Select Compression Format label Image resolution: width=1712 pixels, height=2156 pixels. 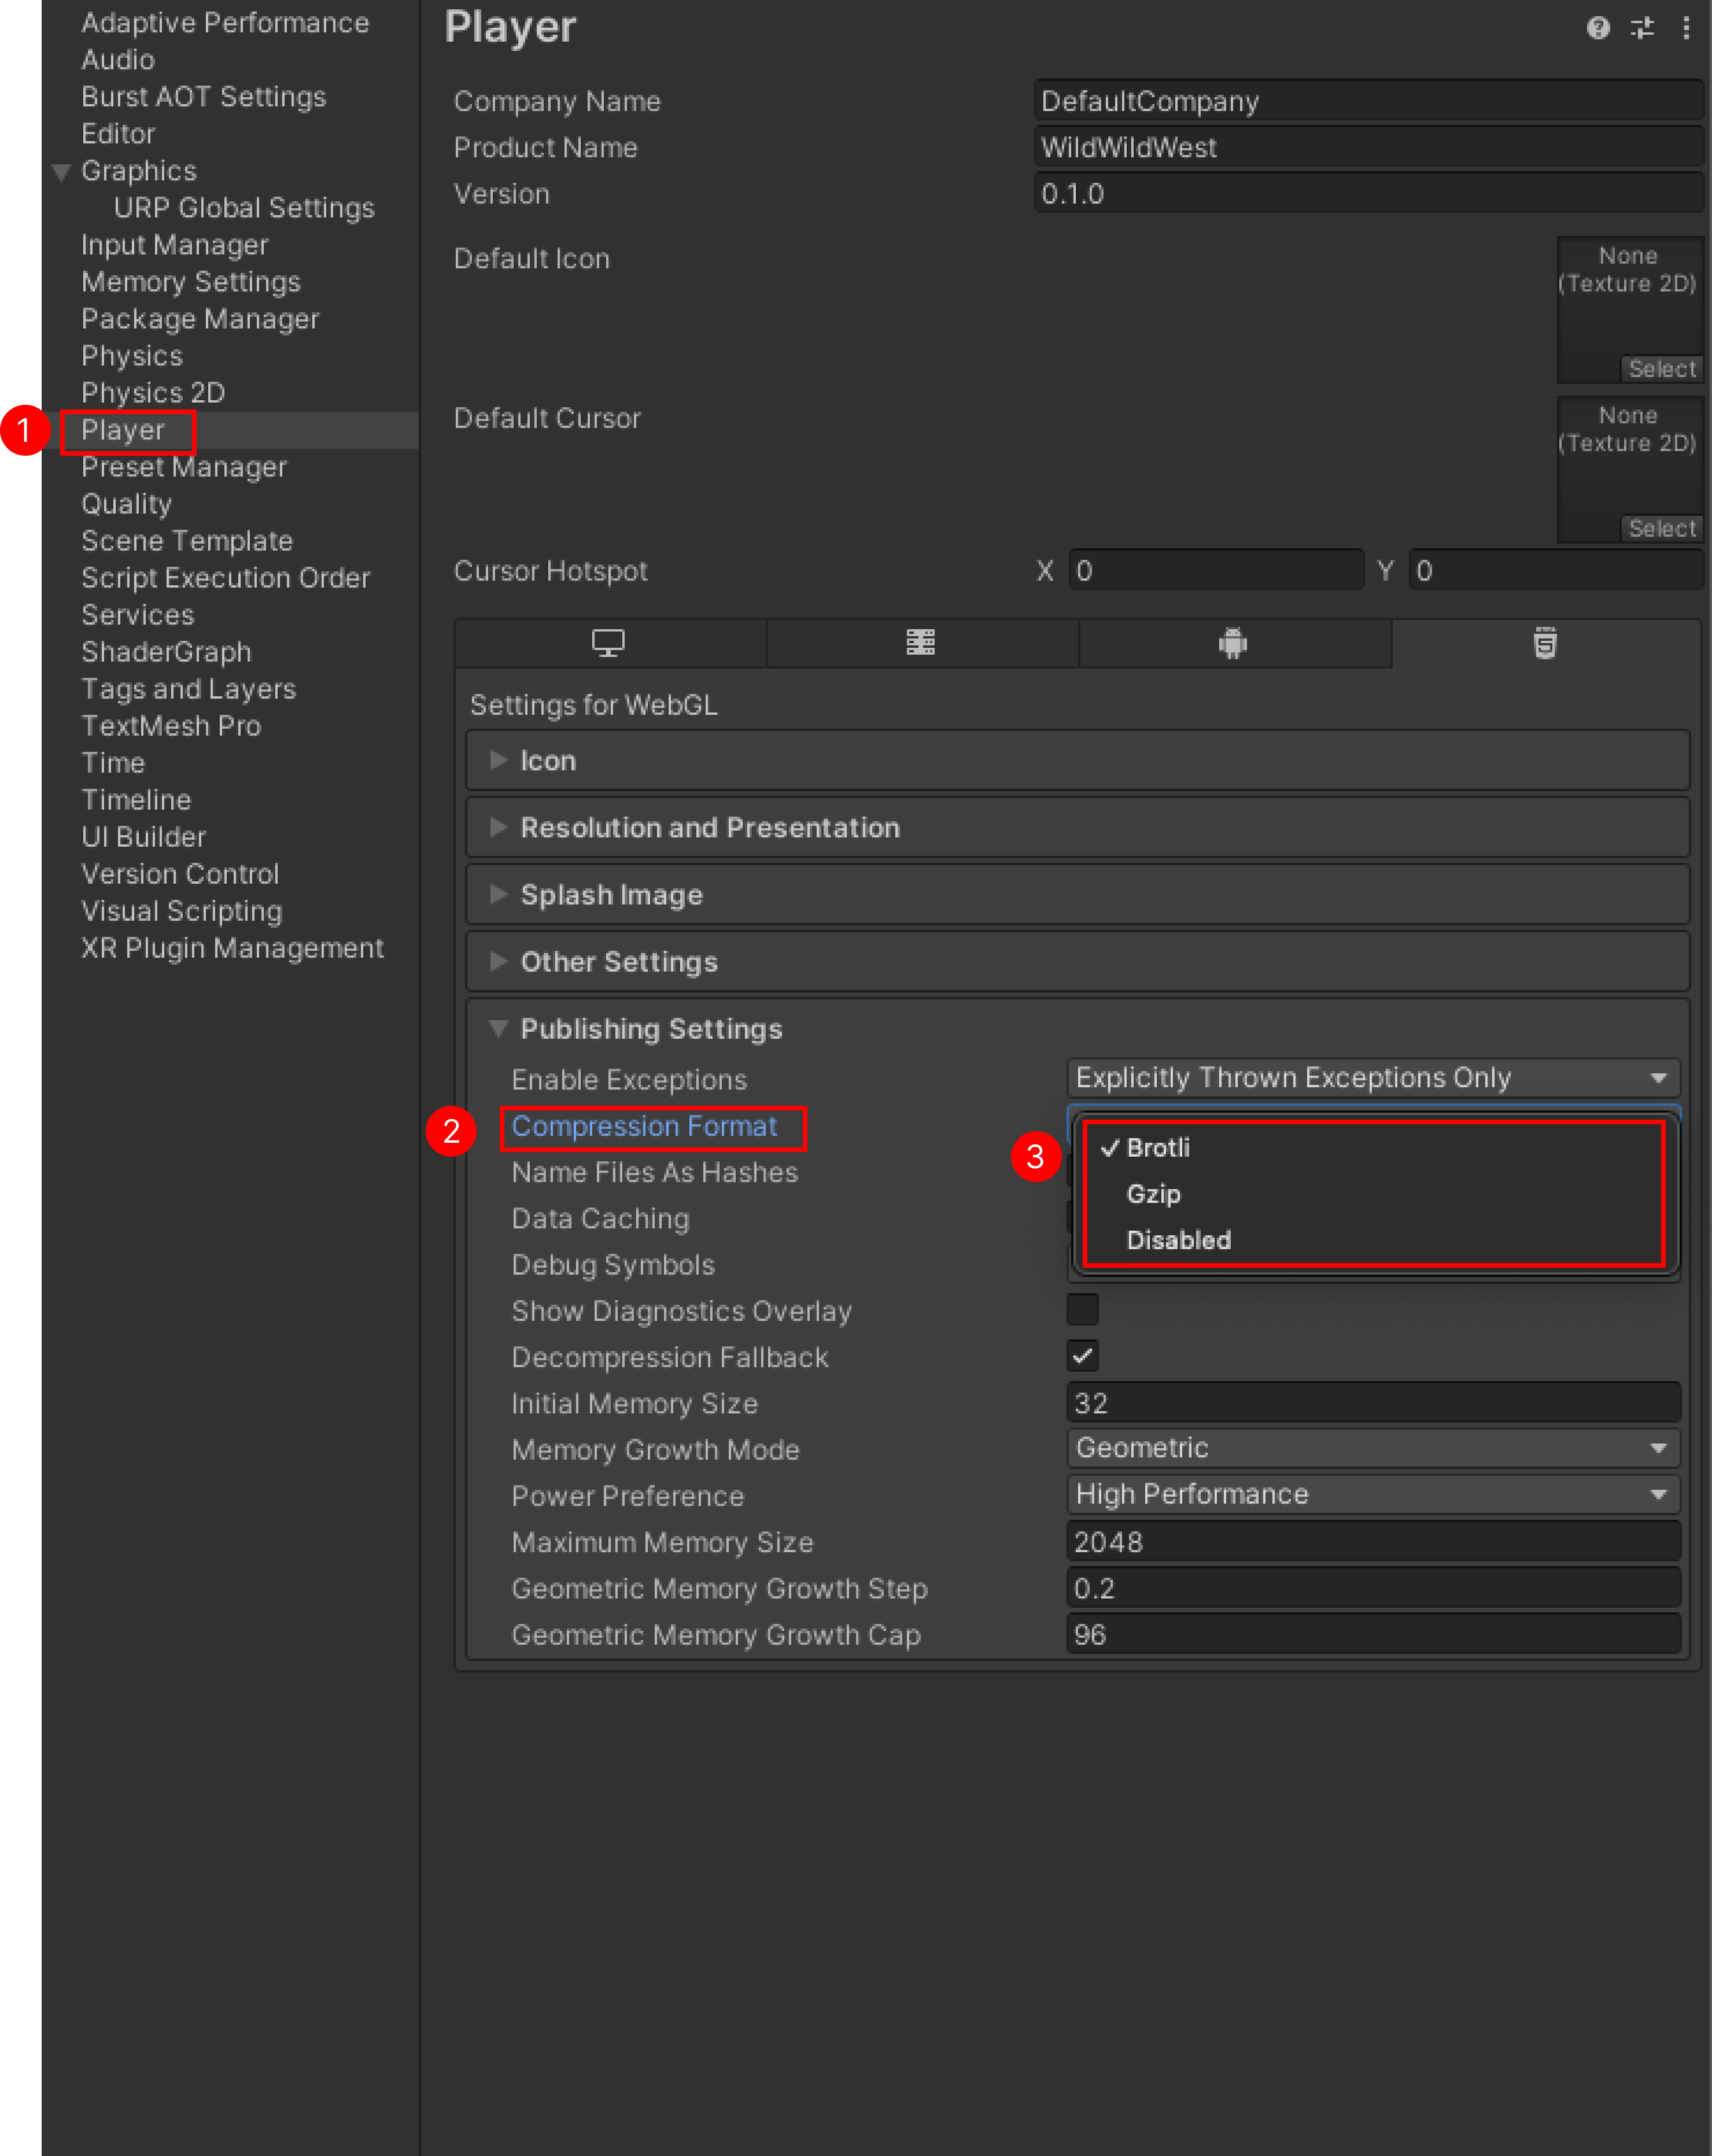[645, 1127]
